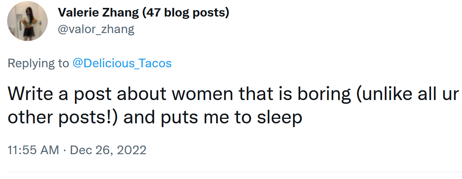Screen dimensions: 462x179
Task: Open the @Delicious_Tacos mention link
Action: tap(122, 63)
